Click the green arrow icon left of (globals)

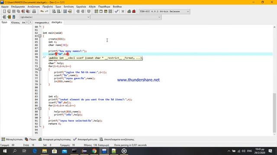pyautogui.click(x=9, y=17)
